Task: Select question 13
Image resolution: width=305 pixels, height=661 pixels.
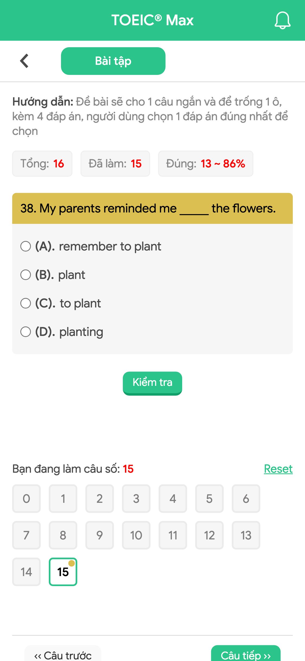Action: click(246, 535)
